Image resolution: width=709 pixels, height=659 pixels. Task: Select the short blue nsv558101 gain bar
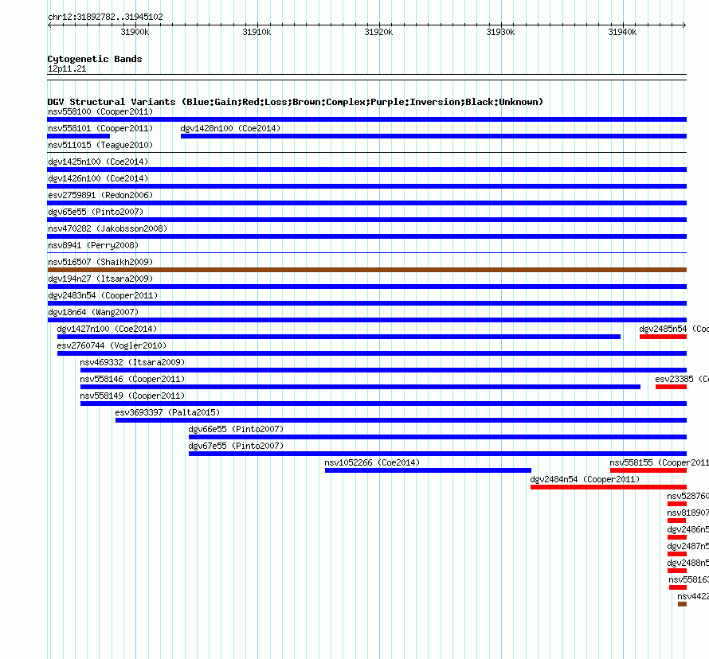(x=79, y=136)
